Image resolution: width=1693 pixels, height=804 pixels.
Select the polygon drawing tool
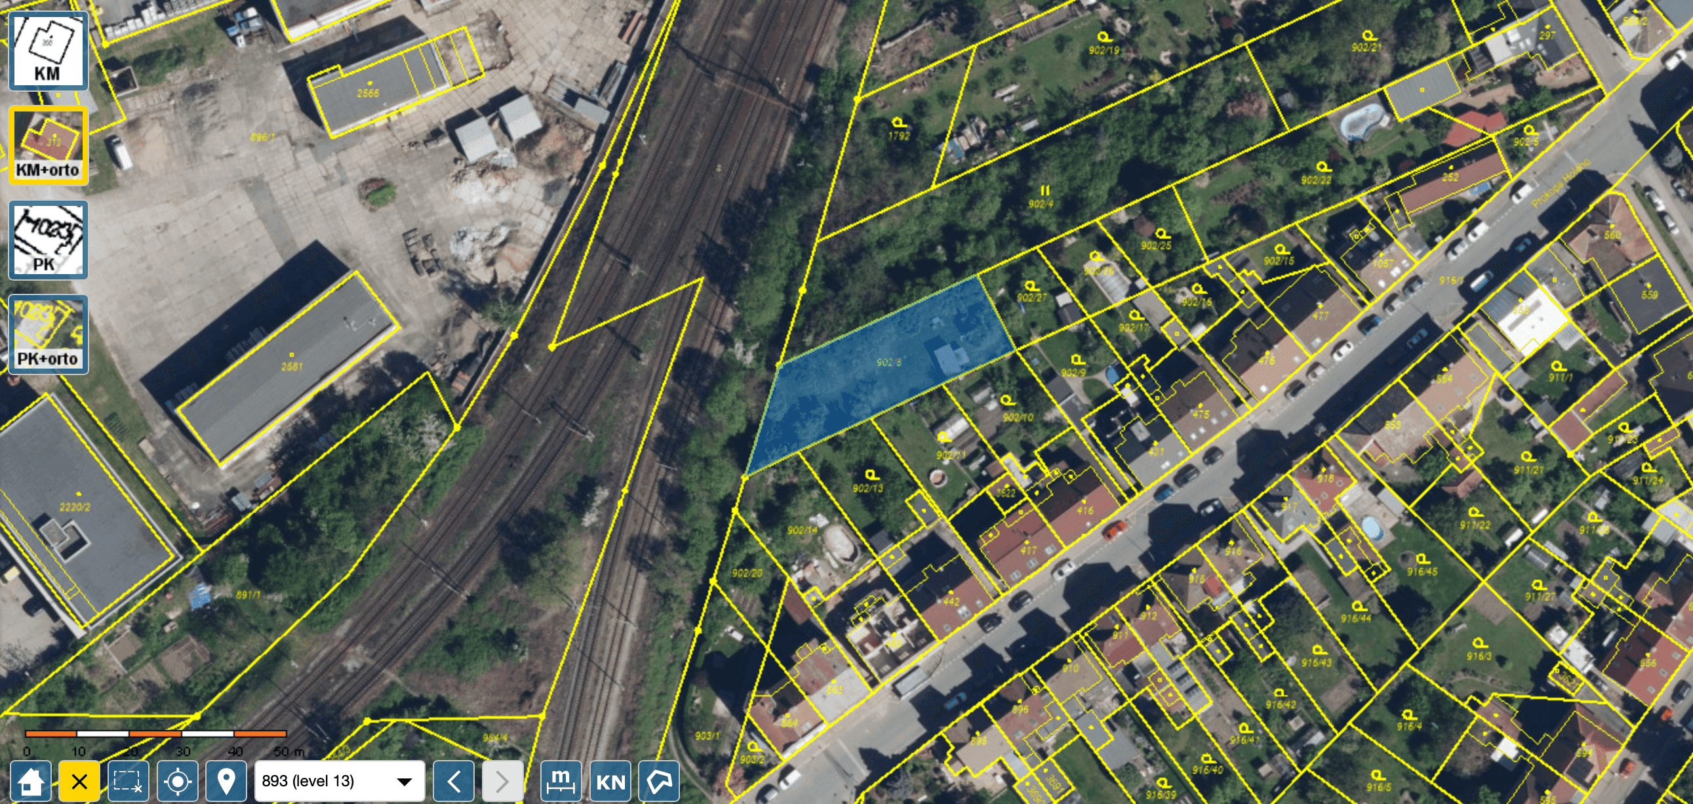659,781
